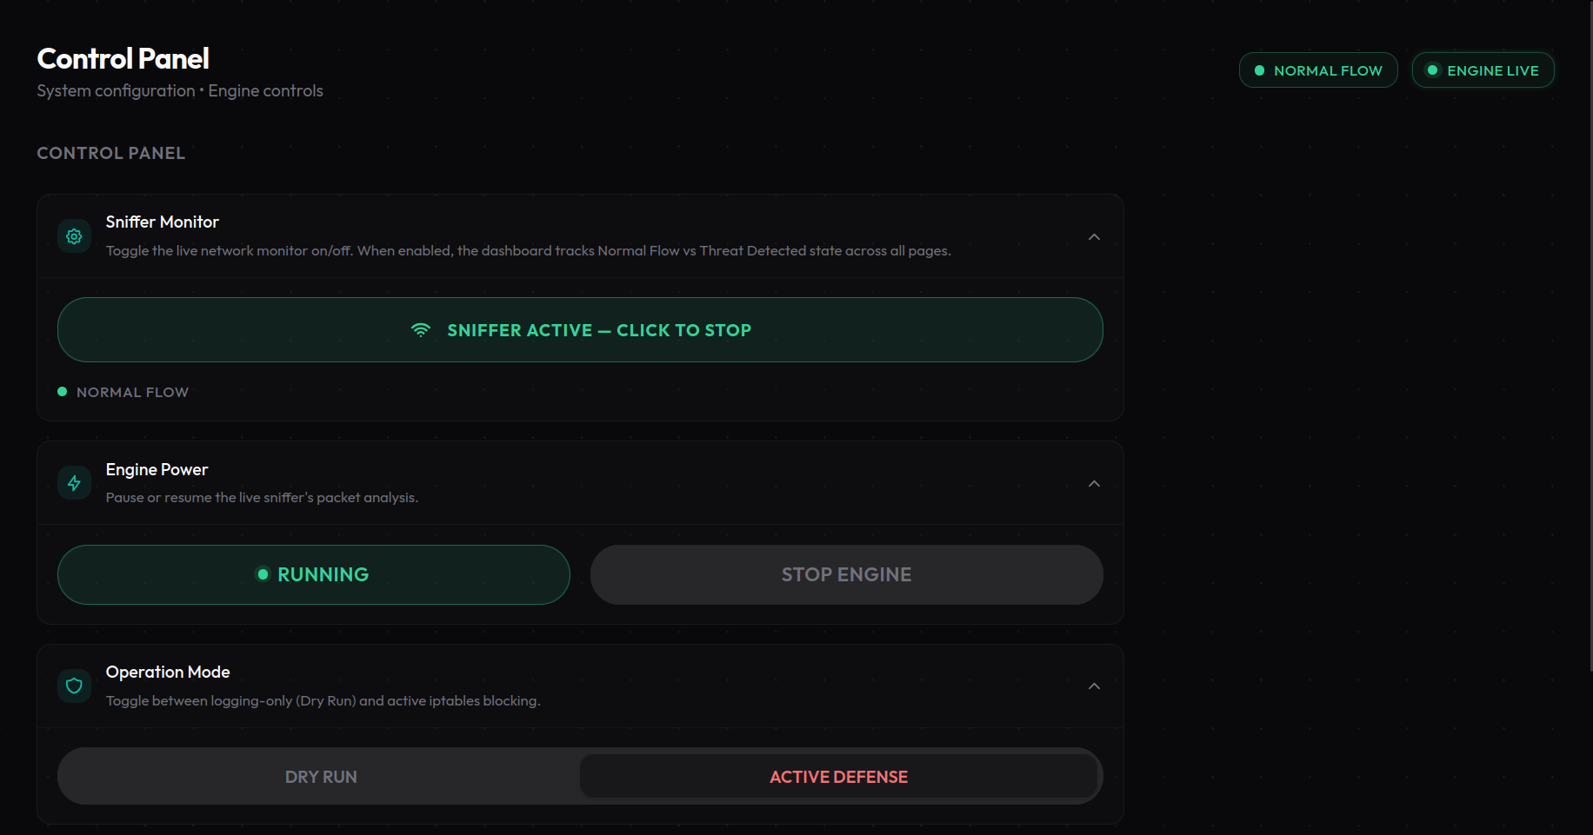This screenshot has width=1593, height=835.
Task: Select ACTIVE DEFENSE mode
Action: click(838, 777)
